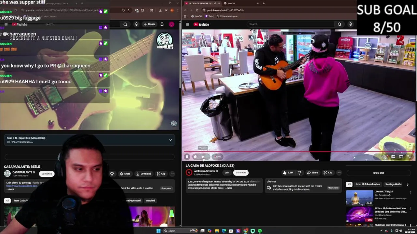Open the X bookmark in the bookmarks bar

[x=228, y=16]
